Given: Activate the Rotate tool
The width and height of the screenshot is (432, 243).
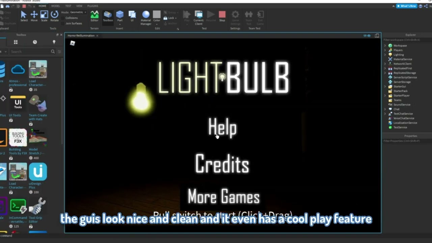Looking at the screenshot, I should 54,16.
